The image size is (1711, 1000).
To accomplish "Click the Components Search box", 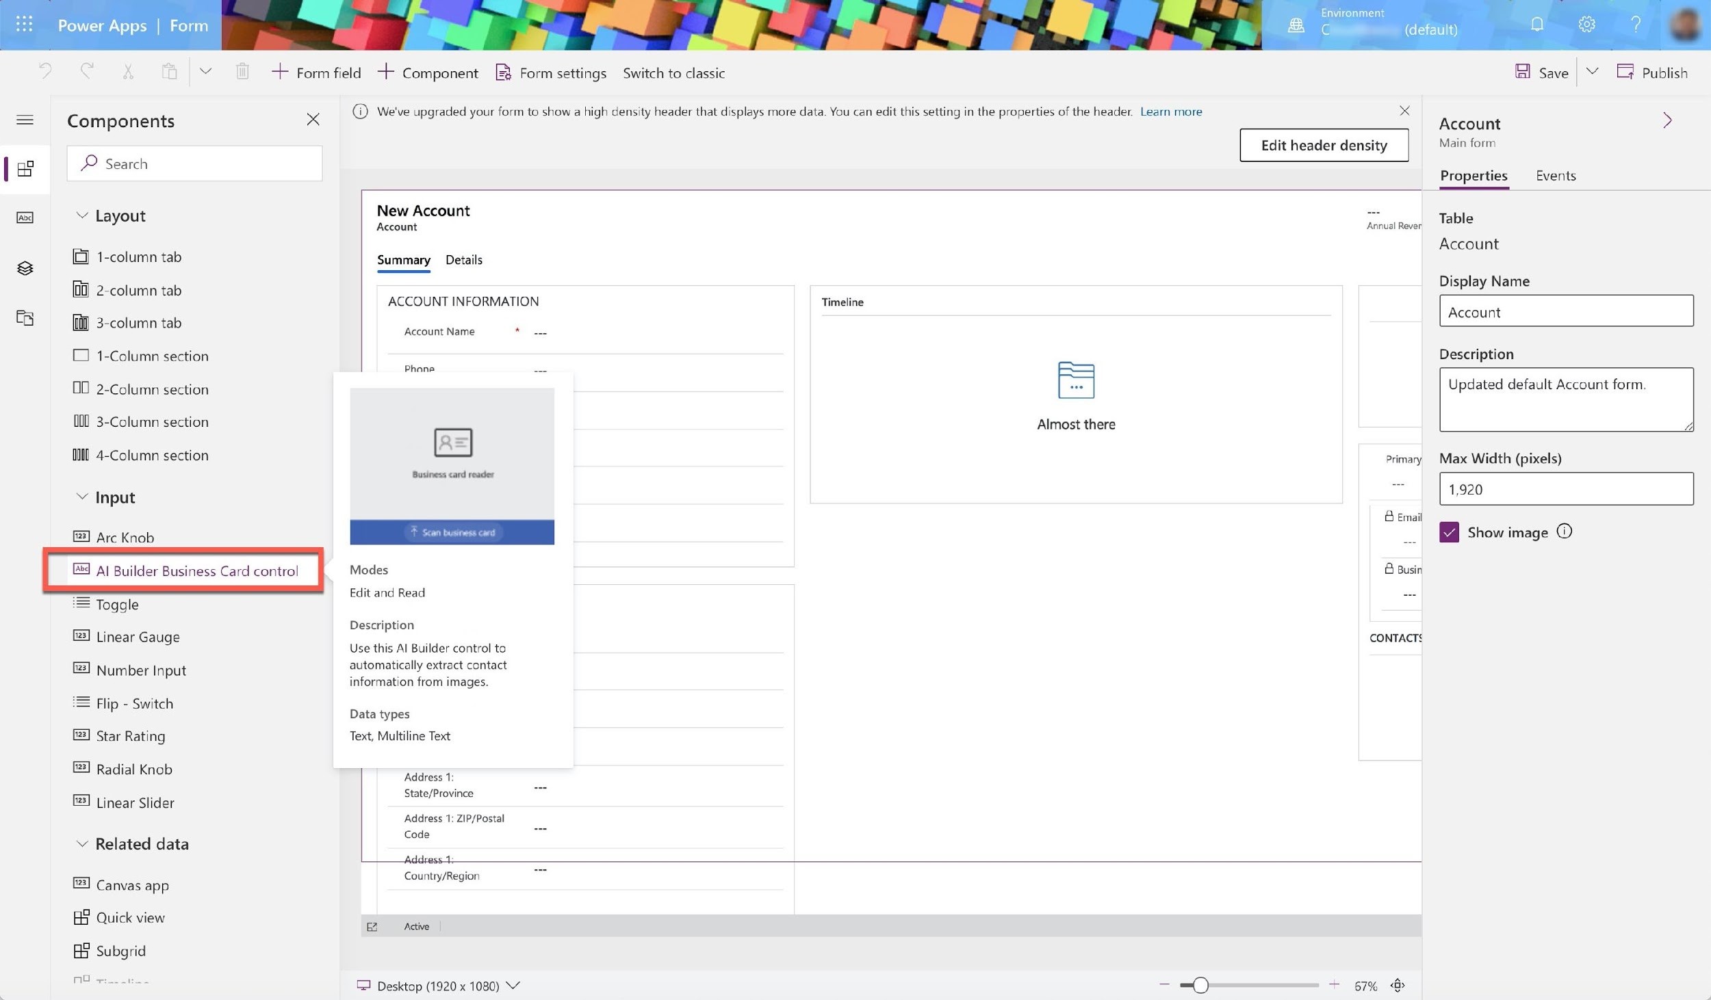I will pyautogui.click(x=194, y=163).
